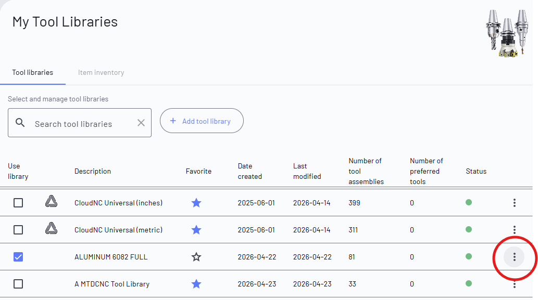Open options menu for CloudNC Universal (metric)
This screenshot has width=538, height=300.
point(514,230)
